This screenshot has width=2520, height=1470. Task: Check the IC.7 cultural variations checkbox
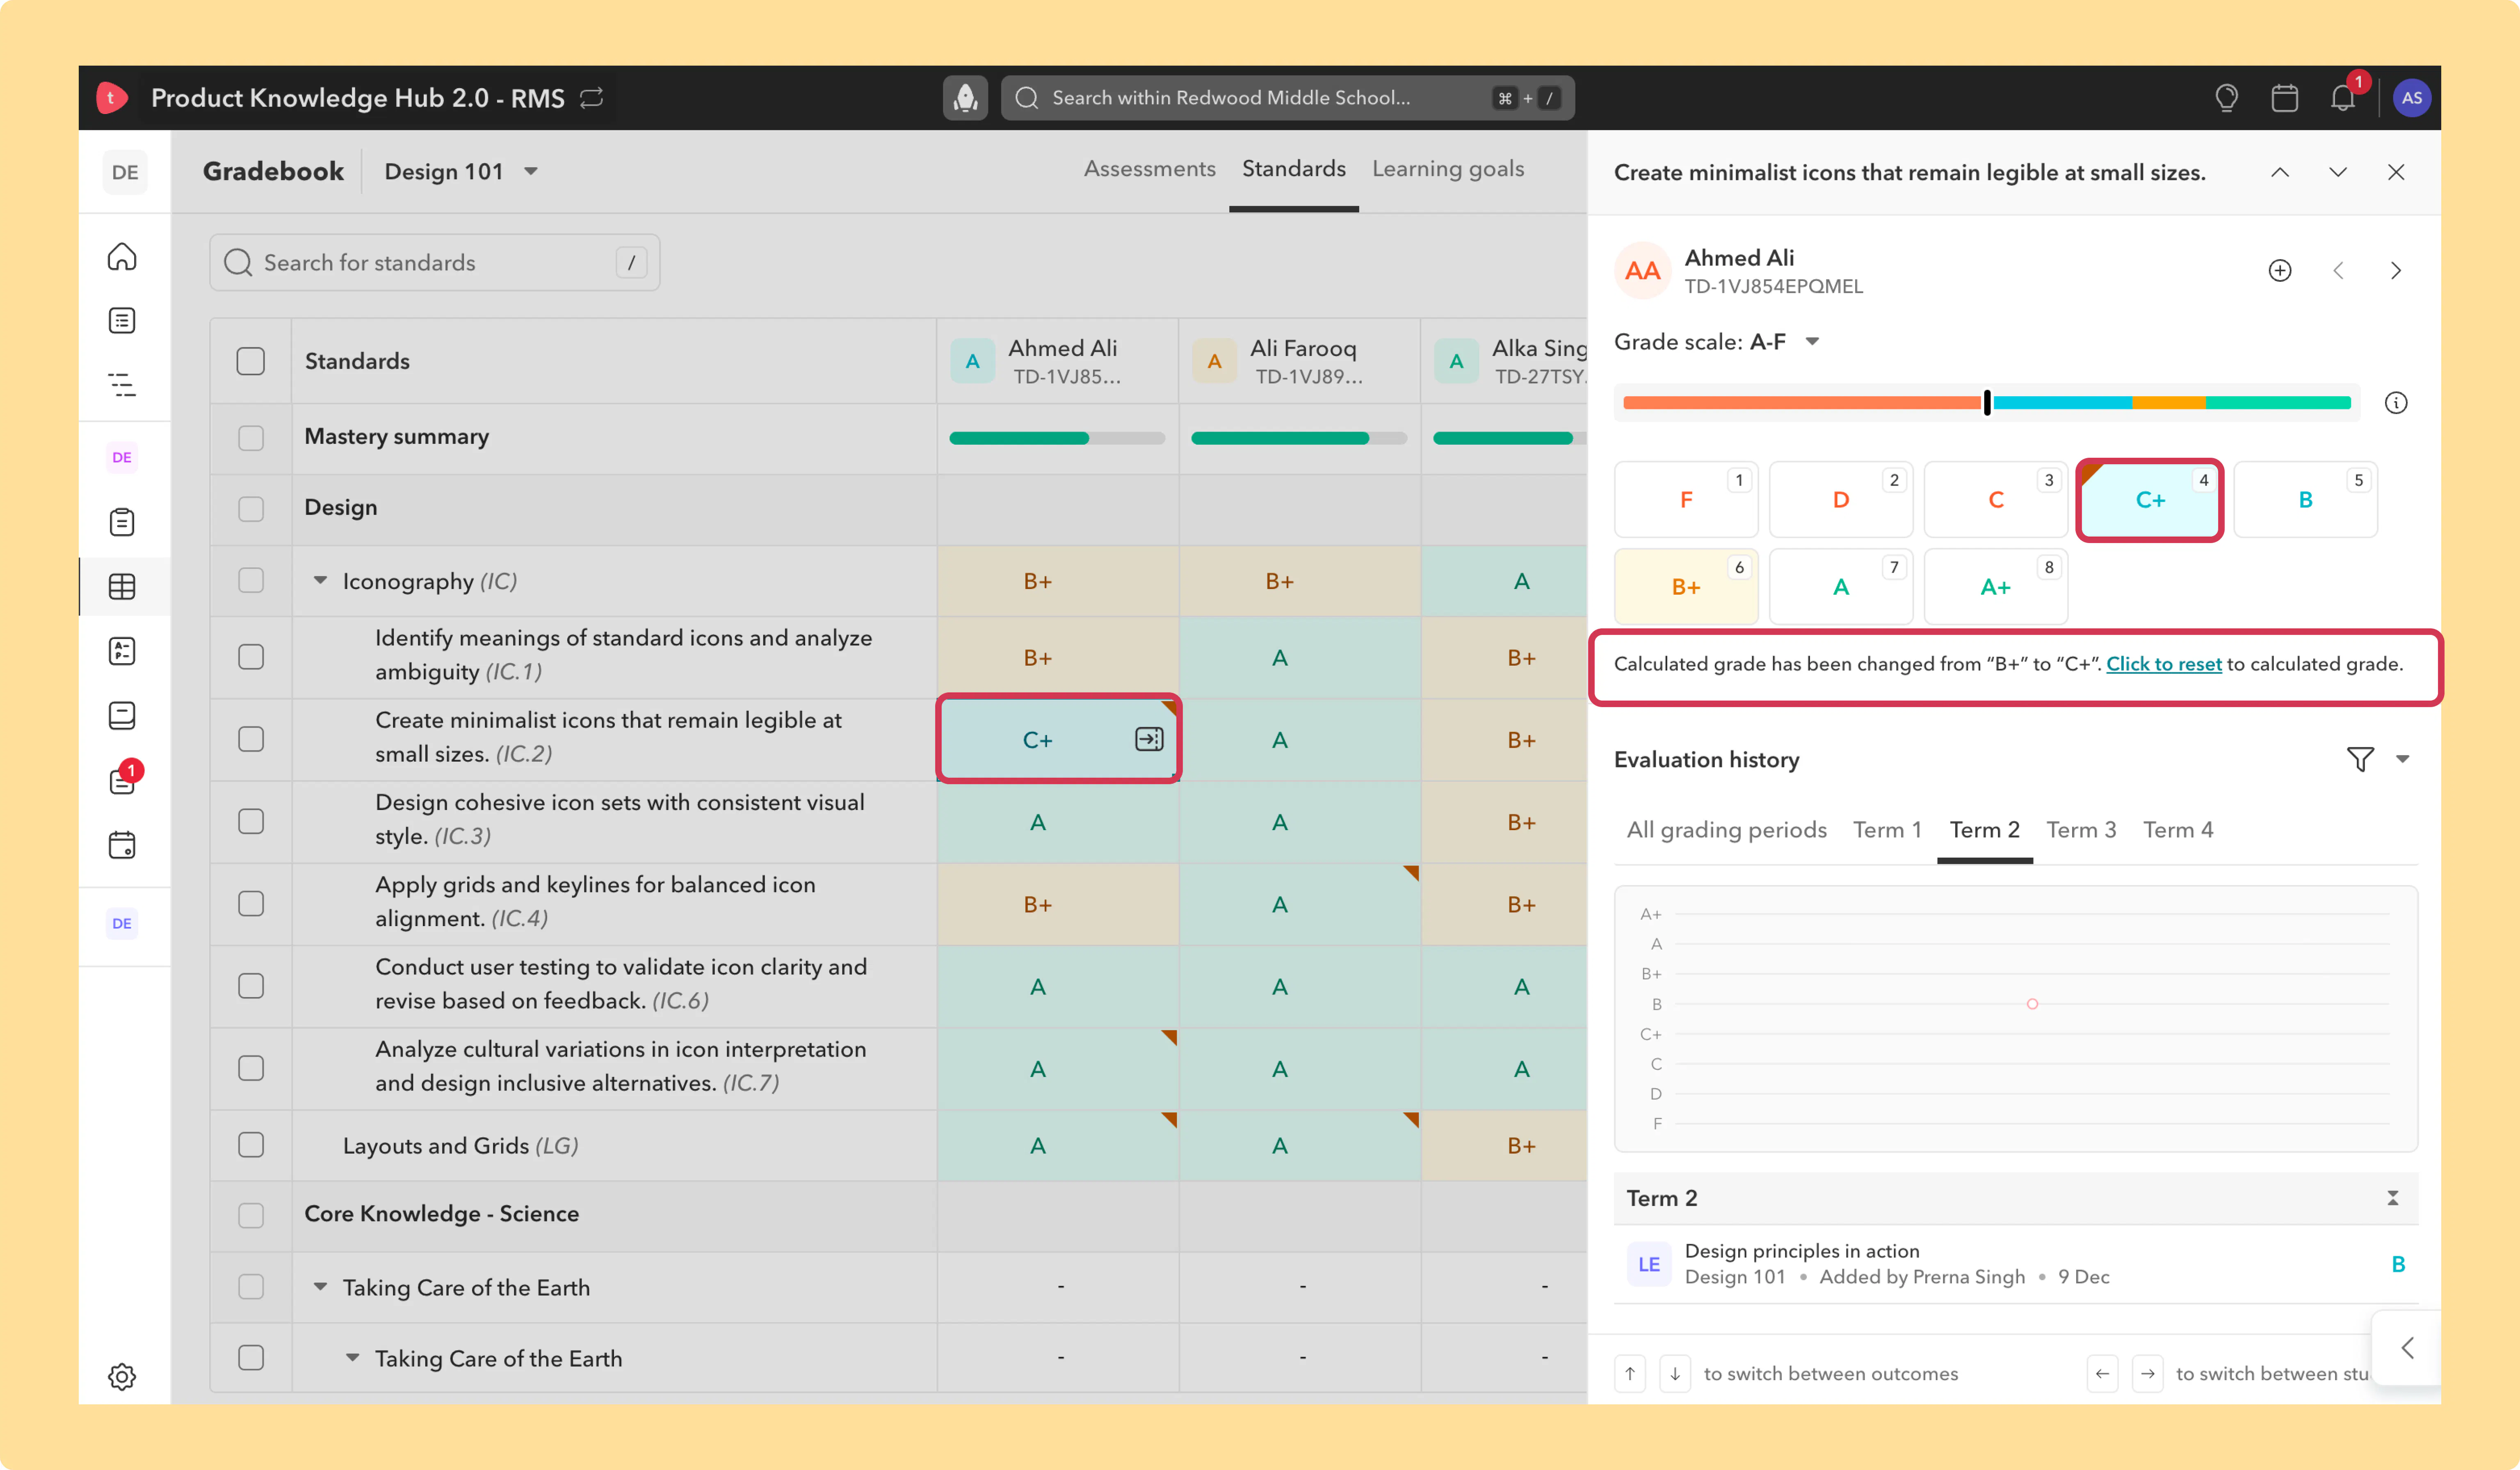pyautogui.click(x=251, y=1068)
